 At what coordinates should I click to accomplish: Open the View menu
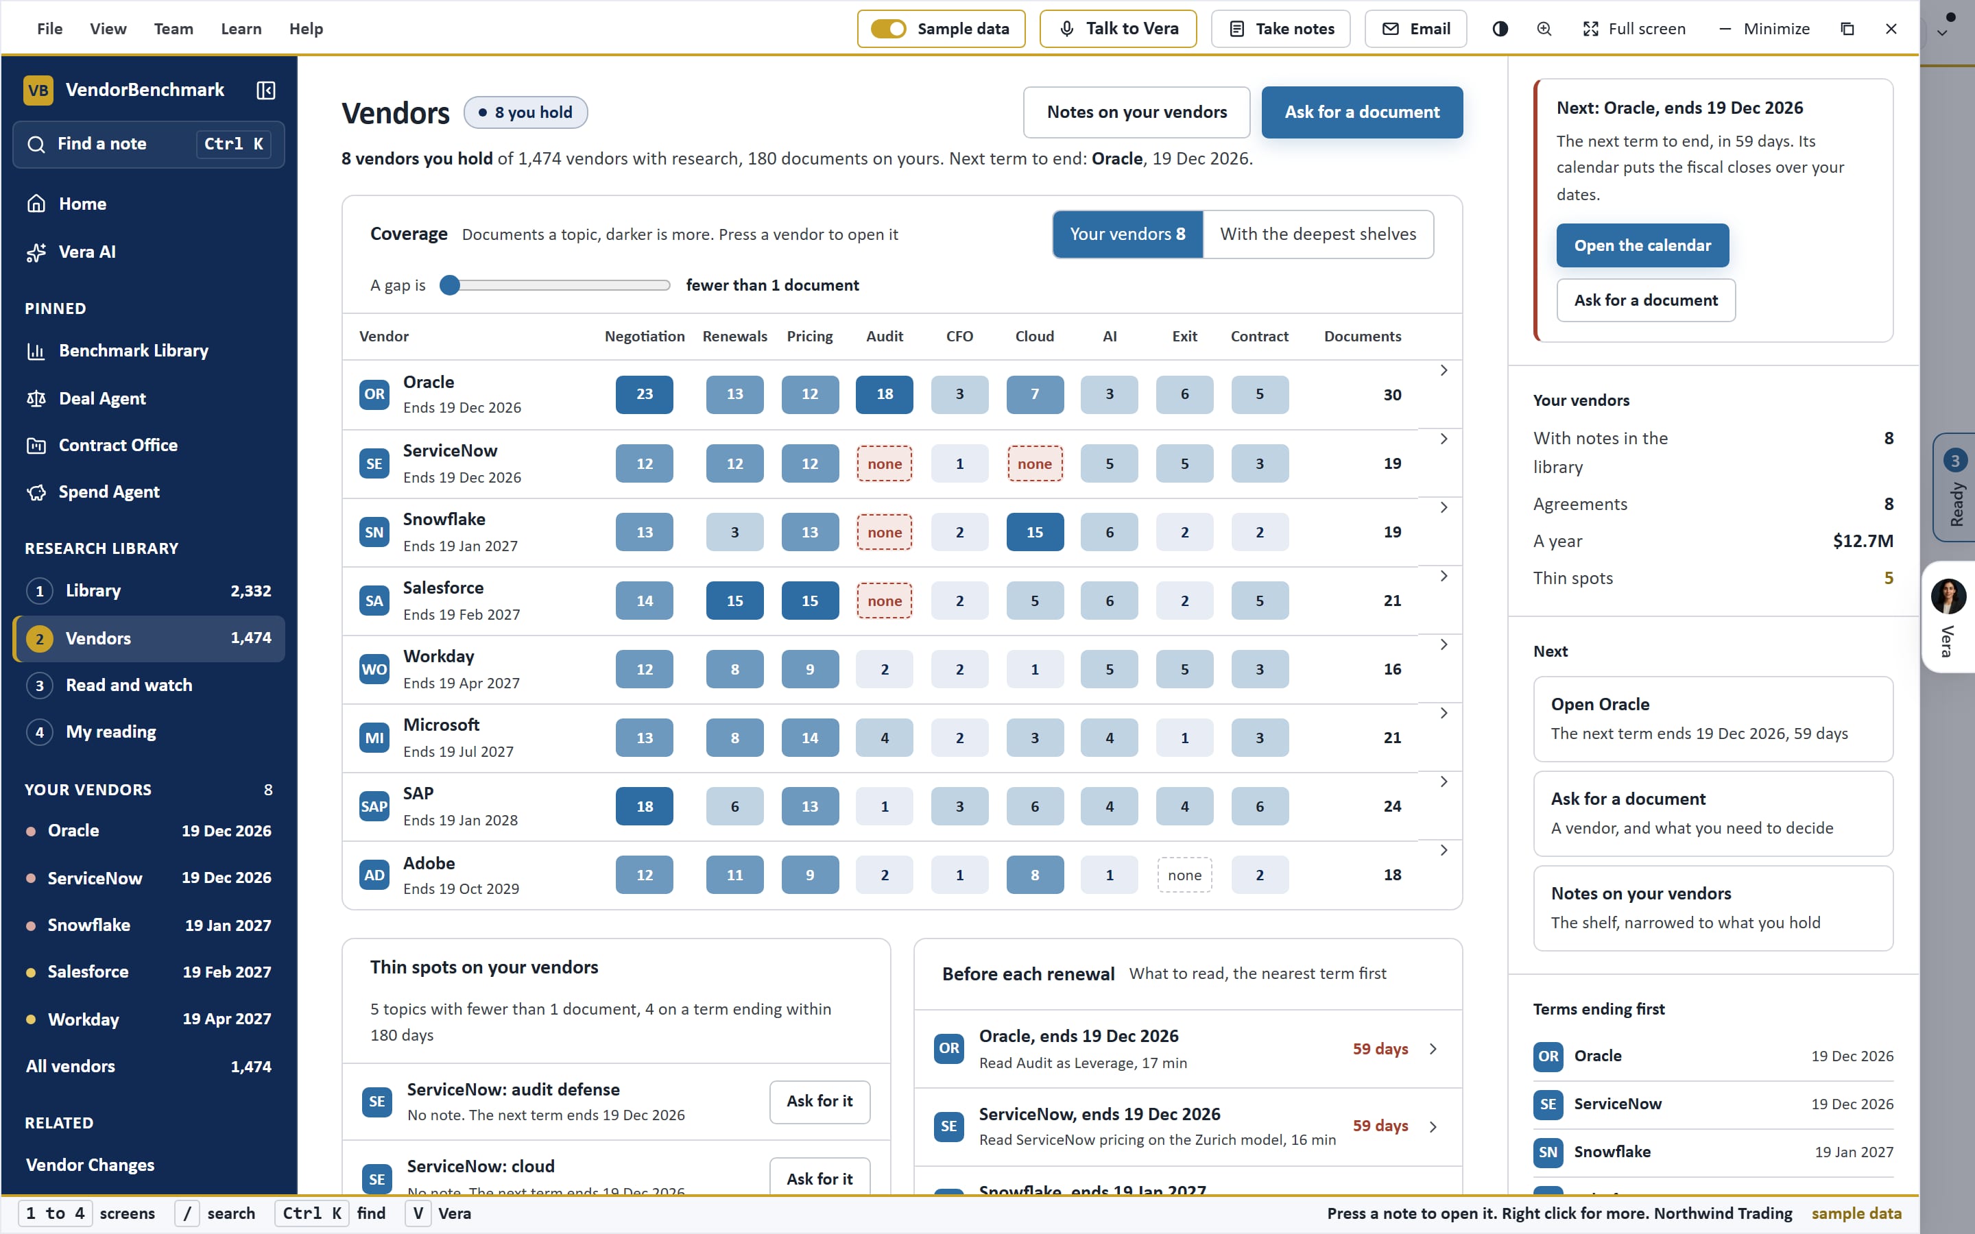click(108, 29)
